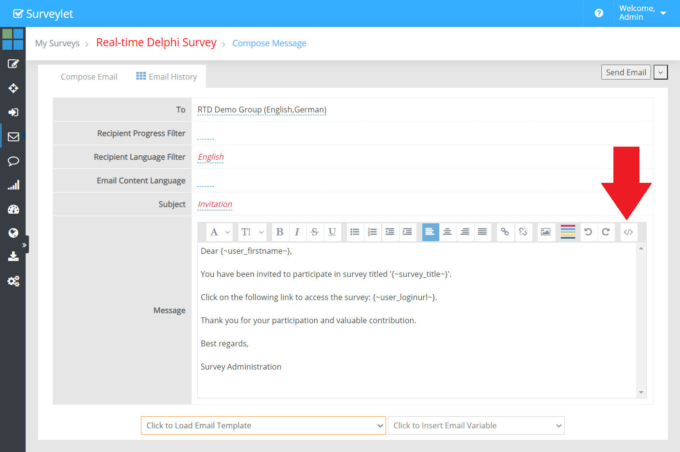Open help with the question mark icon
680x452 pixels.
point(599,13)
